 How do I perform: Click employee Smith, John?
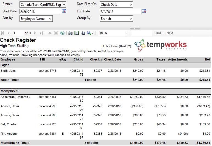click(x=8, y=71)
